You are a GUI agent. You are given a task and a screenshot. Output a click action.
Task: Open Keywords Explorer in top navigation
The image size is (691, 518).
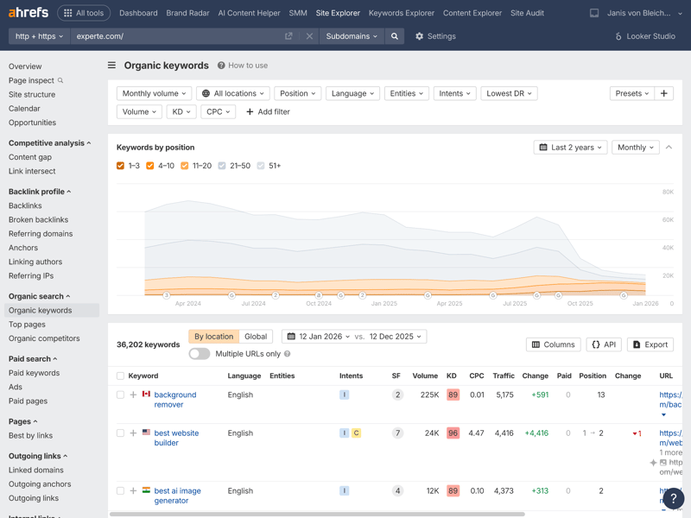click(x=401, y=13)
